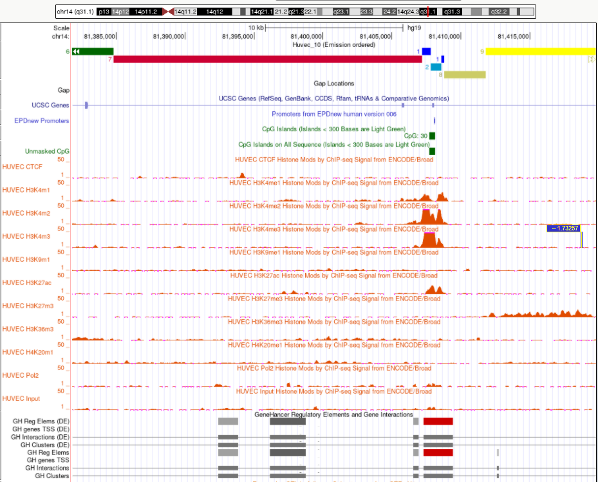Viewport: 598px width, 482px height.
Task: Open the UCSC Genes left track label
Action: pos(50,106)
